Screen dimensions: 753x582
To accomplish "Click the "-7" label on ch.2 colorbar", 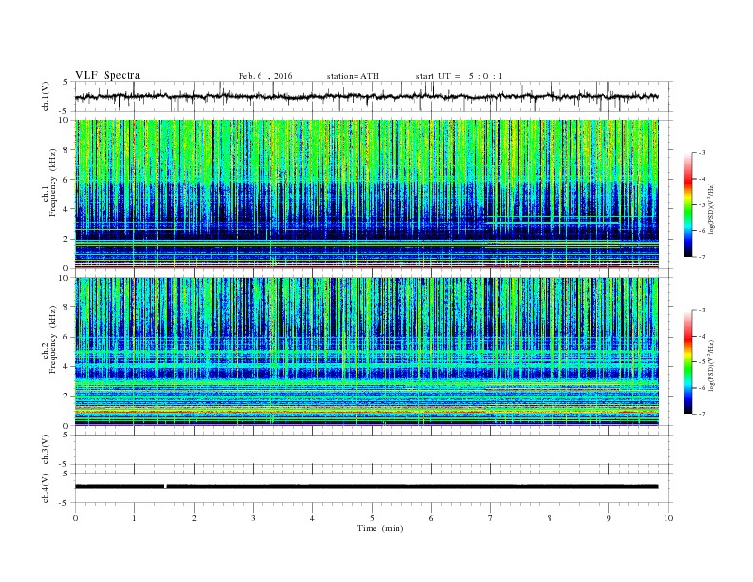I will tap(701, 414).
